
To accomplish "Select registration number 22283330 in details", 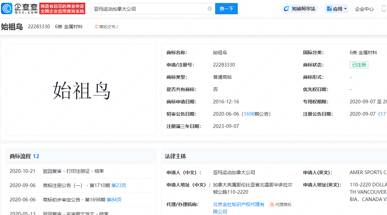I will [x=224, y=65].
